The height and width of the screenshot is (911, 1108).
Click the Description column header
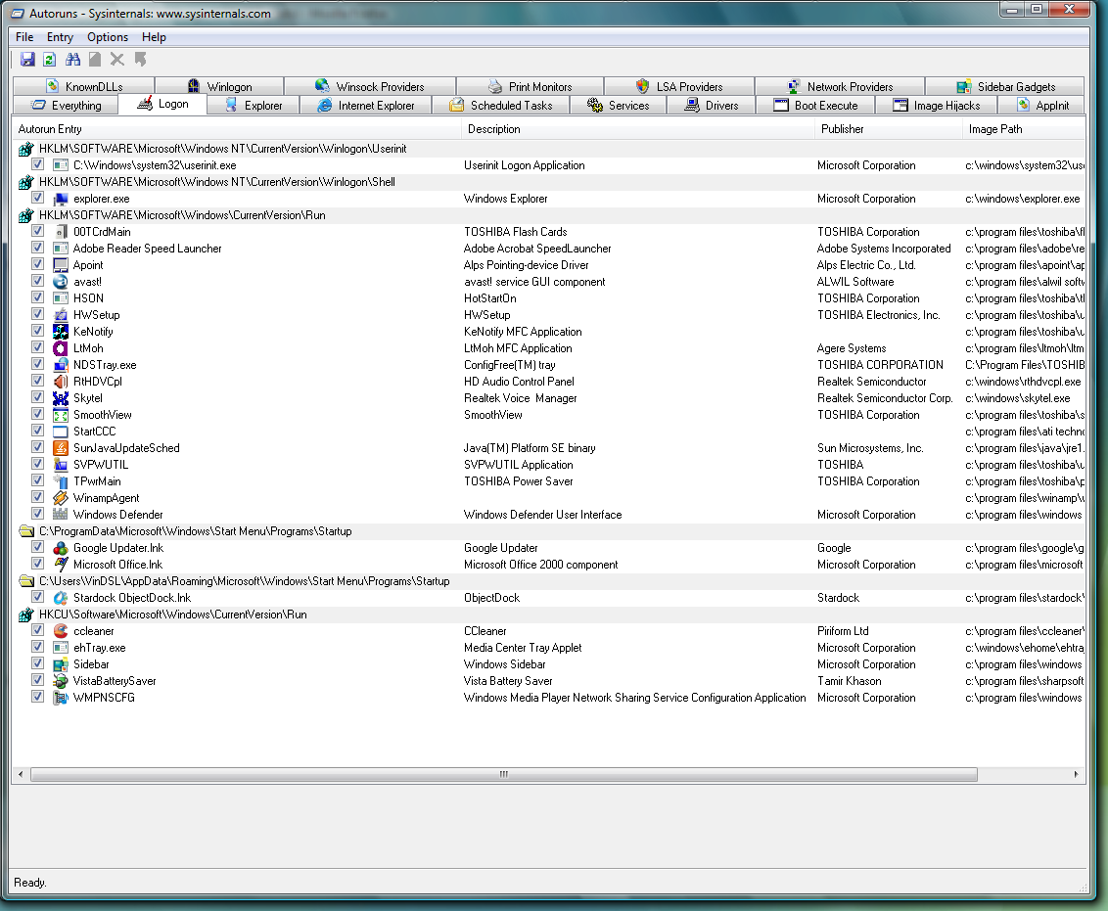(x=494, y=129)
